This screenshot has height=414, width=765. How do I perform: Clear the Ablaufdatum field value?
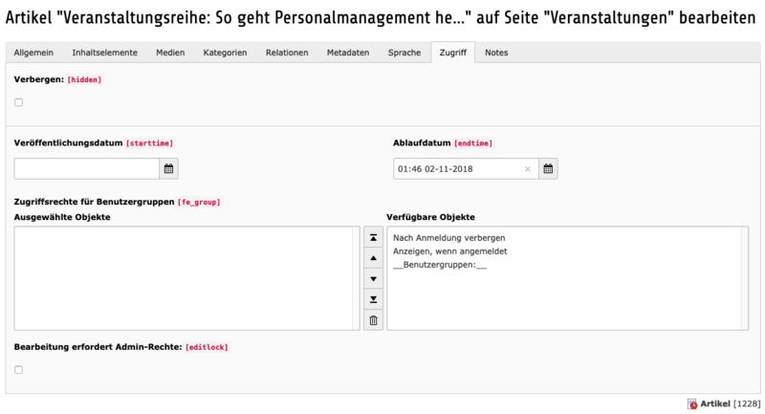[527, 169]
